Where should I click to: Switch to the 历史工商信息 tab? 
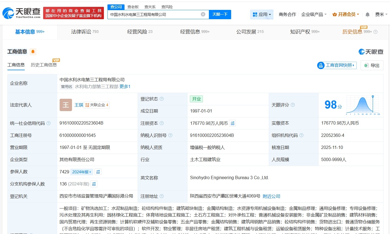click(44, 65)
